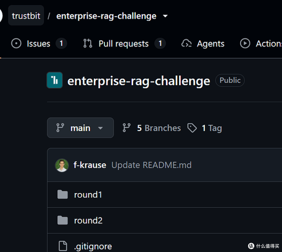
Task: Open the Update README.md commit message
Action: [151, 165]
